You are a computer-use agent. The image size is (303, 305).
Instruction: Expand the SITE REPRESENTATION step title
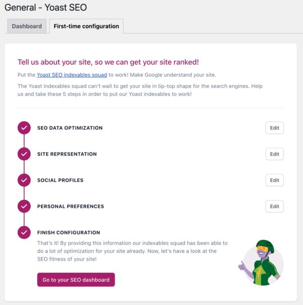coord(67,154)
